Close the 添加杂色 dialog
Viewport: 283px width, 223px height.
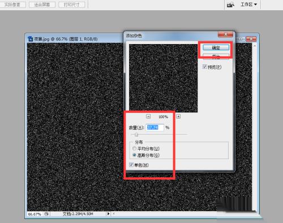click(226, 34)
